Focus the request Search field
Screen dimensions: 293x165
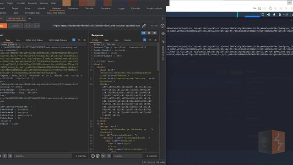[x=43, y=156]
